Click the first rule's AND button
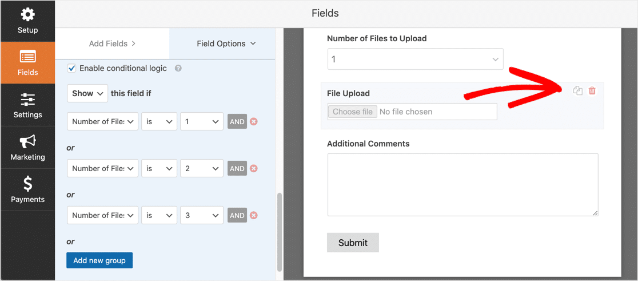This screenshot has height=281, width=638. pos(237,121)
